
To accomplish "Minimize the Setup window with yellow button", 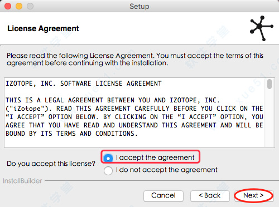I will [x=19, y=6].
